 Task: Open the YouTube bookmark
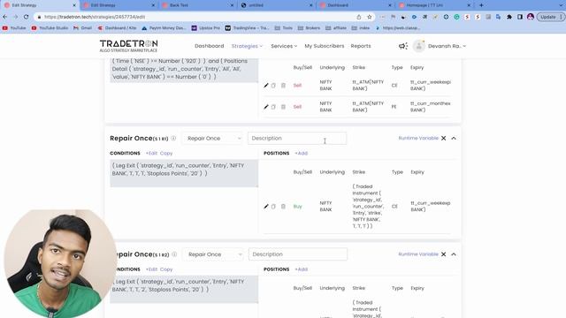[x=14, y=27]
